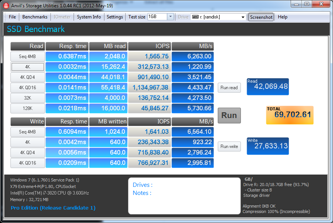333x223 pixels.
Task: Select the write 4K QD4 test button
Action: coord(27,153)
